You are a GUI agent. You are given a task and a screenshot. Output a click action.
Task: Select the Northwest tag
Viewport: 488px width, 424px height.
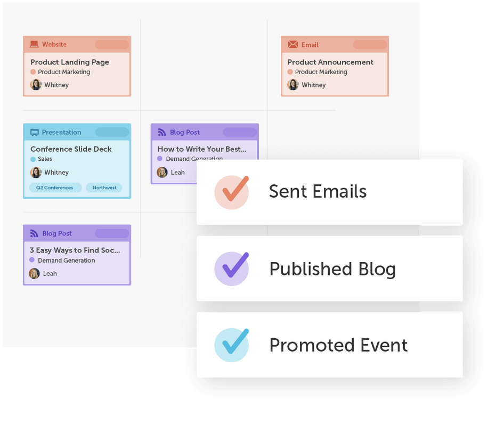(x=104, y=187)
